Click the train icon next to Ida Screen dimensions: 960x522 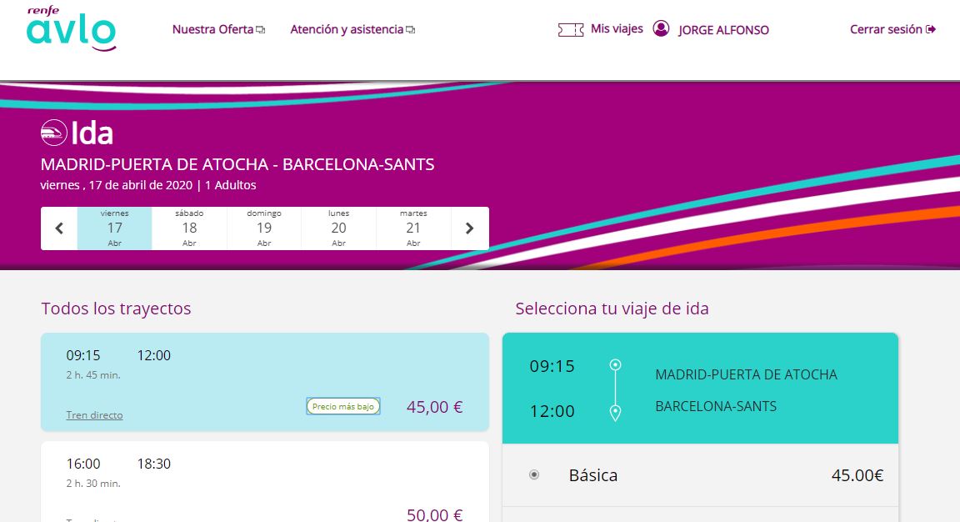point(53,132)
